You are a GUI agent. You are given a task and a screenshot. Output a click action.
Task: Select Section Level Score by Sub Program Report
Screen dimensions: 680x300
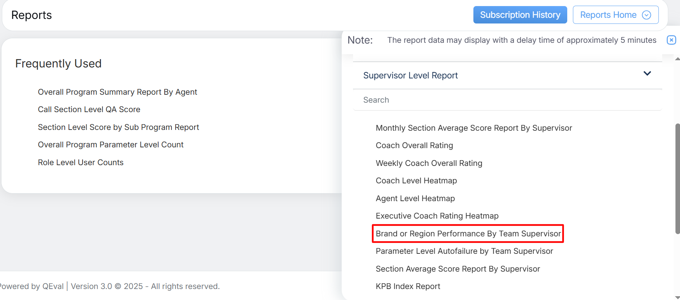[118, 127]
